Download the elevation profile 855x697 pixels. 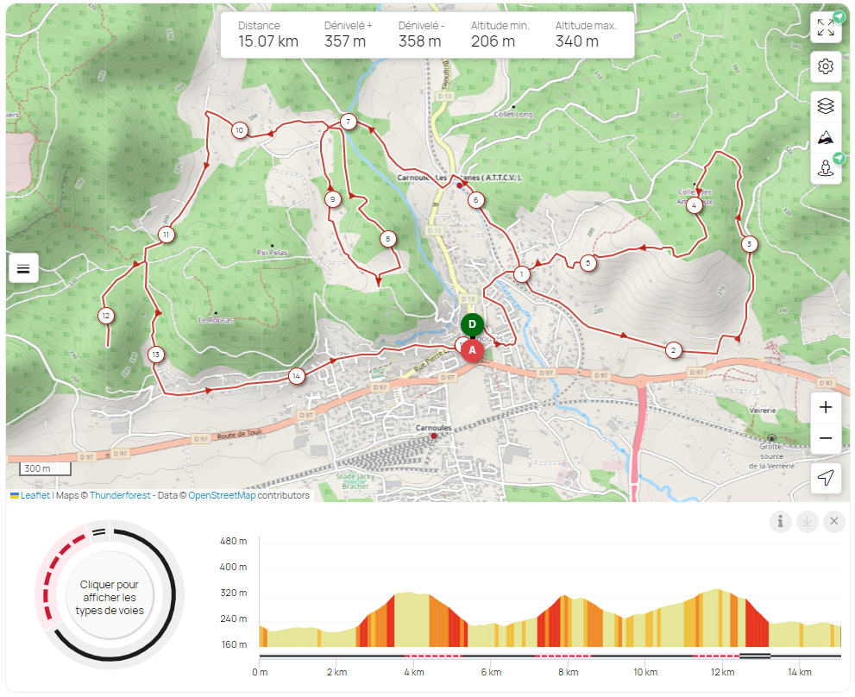pyautogui.click(x=807, y=521)
